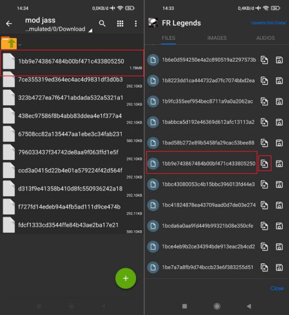Screen dimensions: 289x315
Task: Save file 1b9fc355eef954bec8711a9a0a2062ac
Action: [279, 101]
